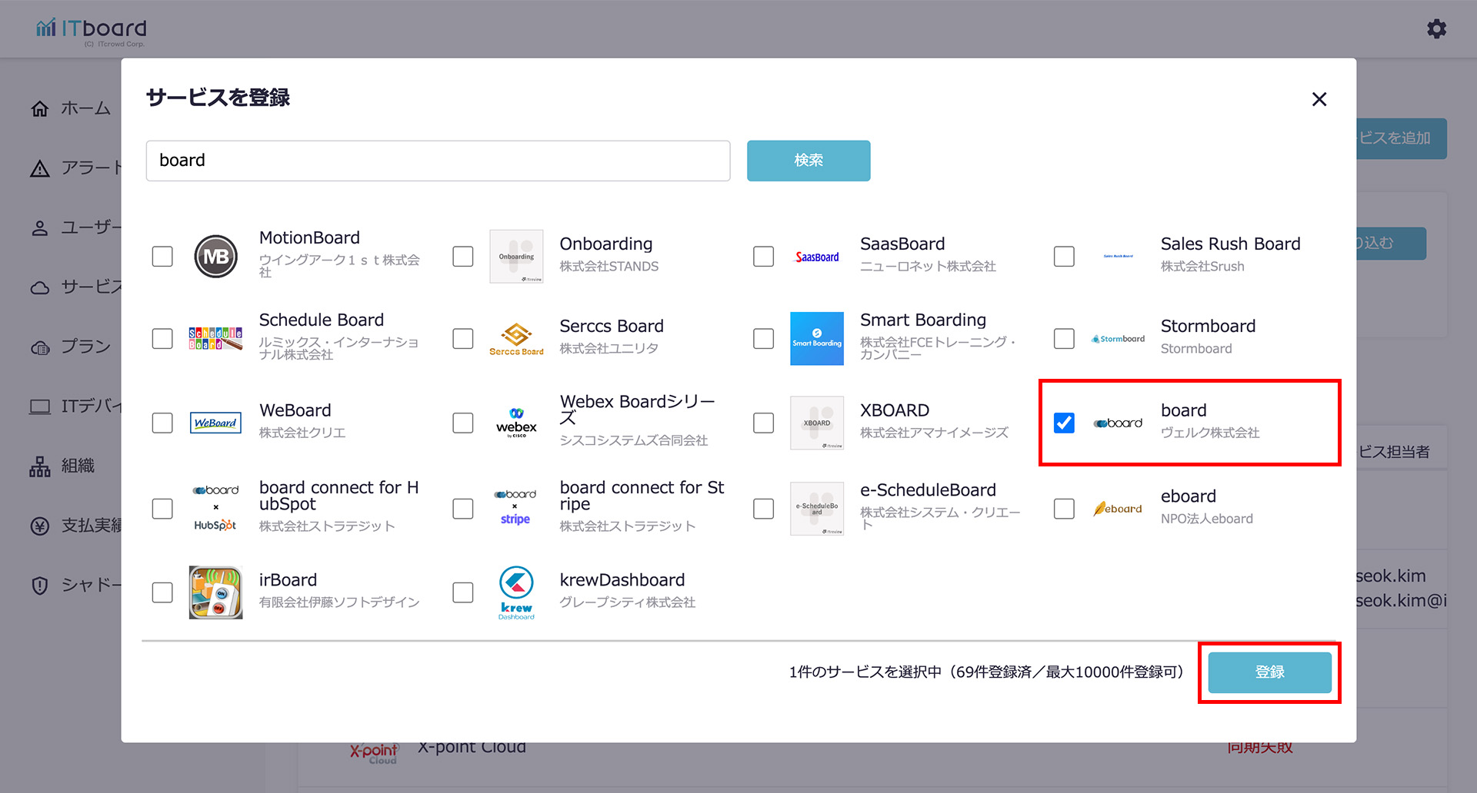The height and width of the screenshot is (793, 1477).
Task: Click the MotionBoard MB logo icon
Action: point(215,257)
